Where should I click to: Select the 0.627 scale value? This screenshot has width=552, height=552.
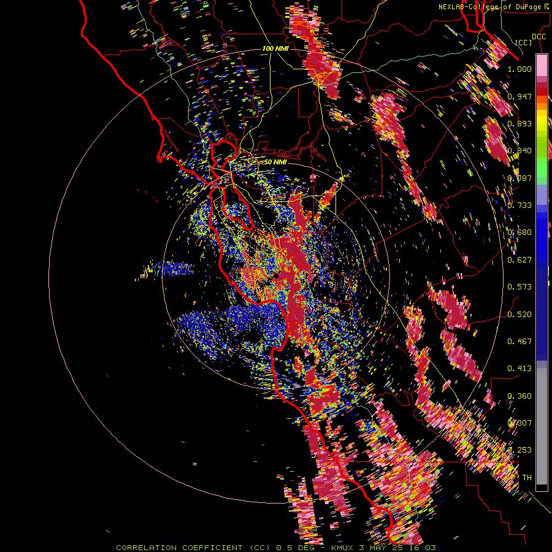click(519, 260)
